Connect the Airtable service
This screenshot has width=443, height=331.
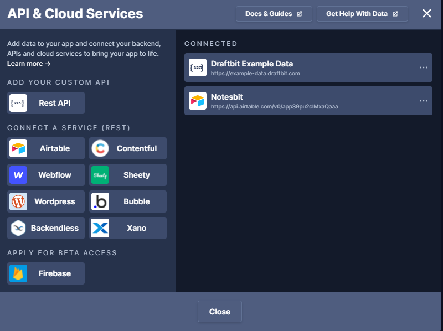46,148
